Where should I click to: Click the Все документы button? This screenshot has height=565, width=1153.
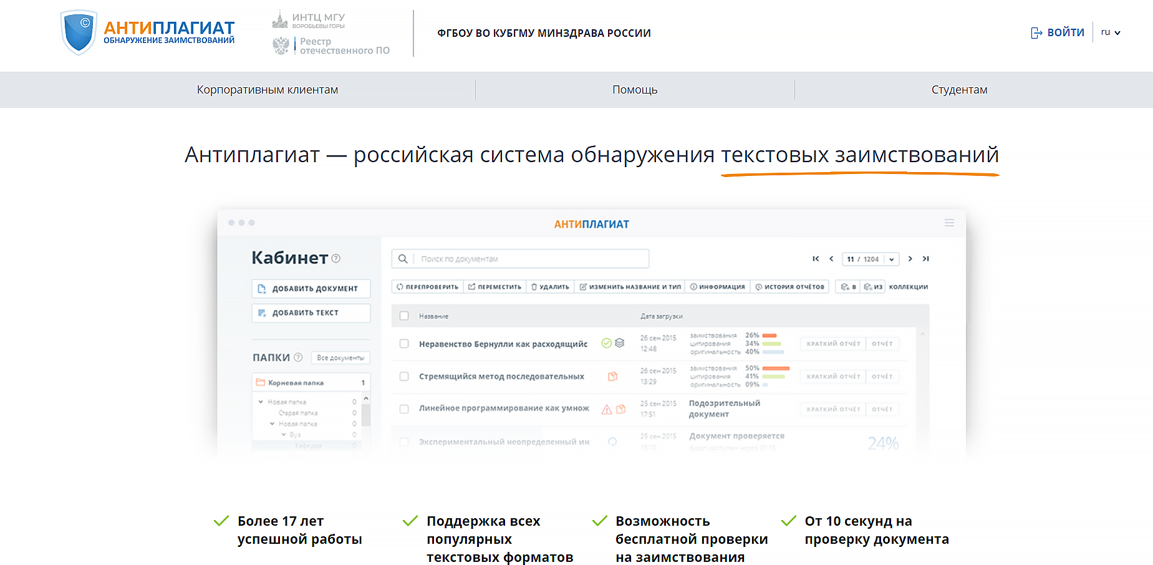pos(340,358)
